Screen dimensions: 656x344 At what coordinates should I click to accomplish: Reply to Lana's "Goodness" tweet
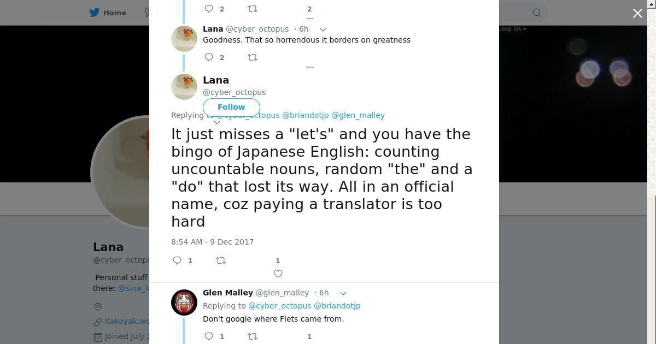209,57
